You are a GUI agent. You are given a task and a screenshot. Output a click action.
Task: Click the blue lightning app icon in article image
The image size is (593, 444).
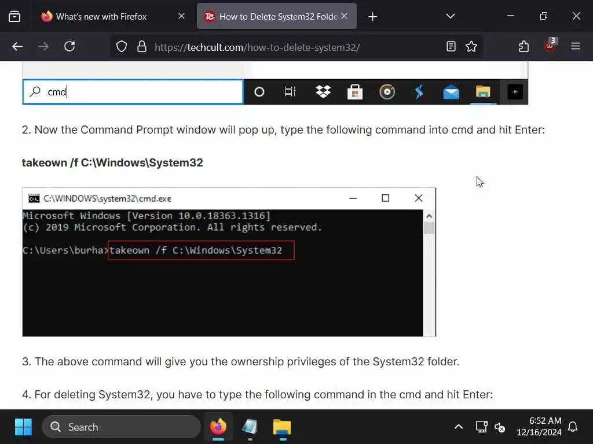[419, 92]
